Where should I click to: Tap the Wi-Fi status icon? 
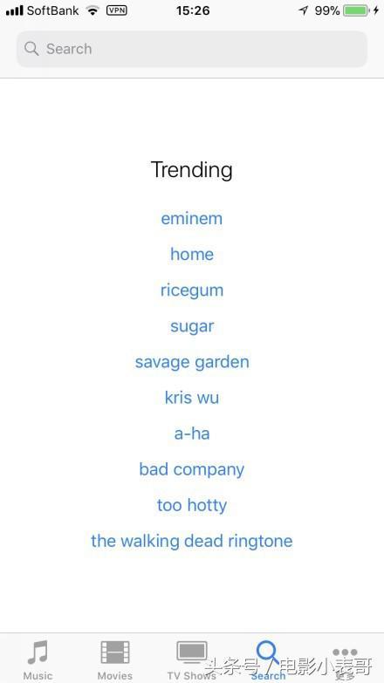93,10
